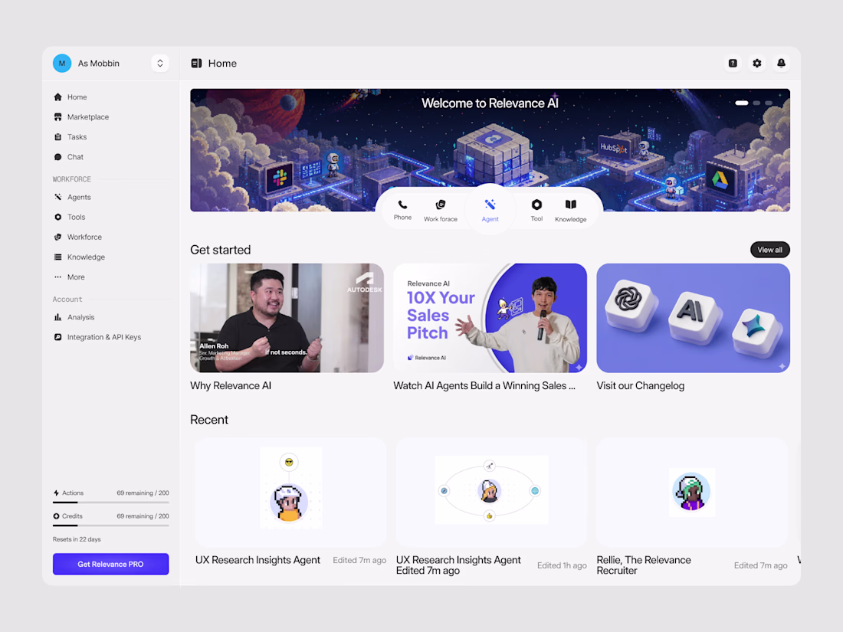The height and width of the screenshot is (632, 843).
Task: Select the Tool hexagon icon in banner toolbar
Action: tap(536, 205)
